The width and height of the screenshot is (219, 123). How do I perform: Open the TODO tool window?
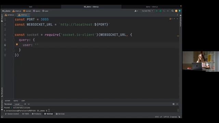coord(26,114)
